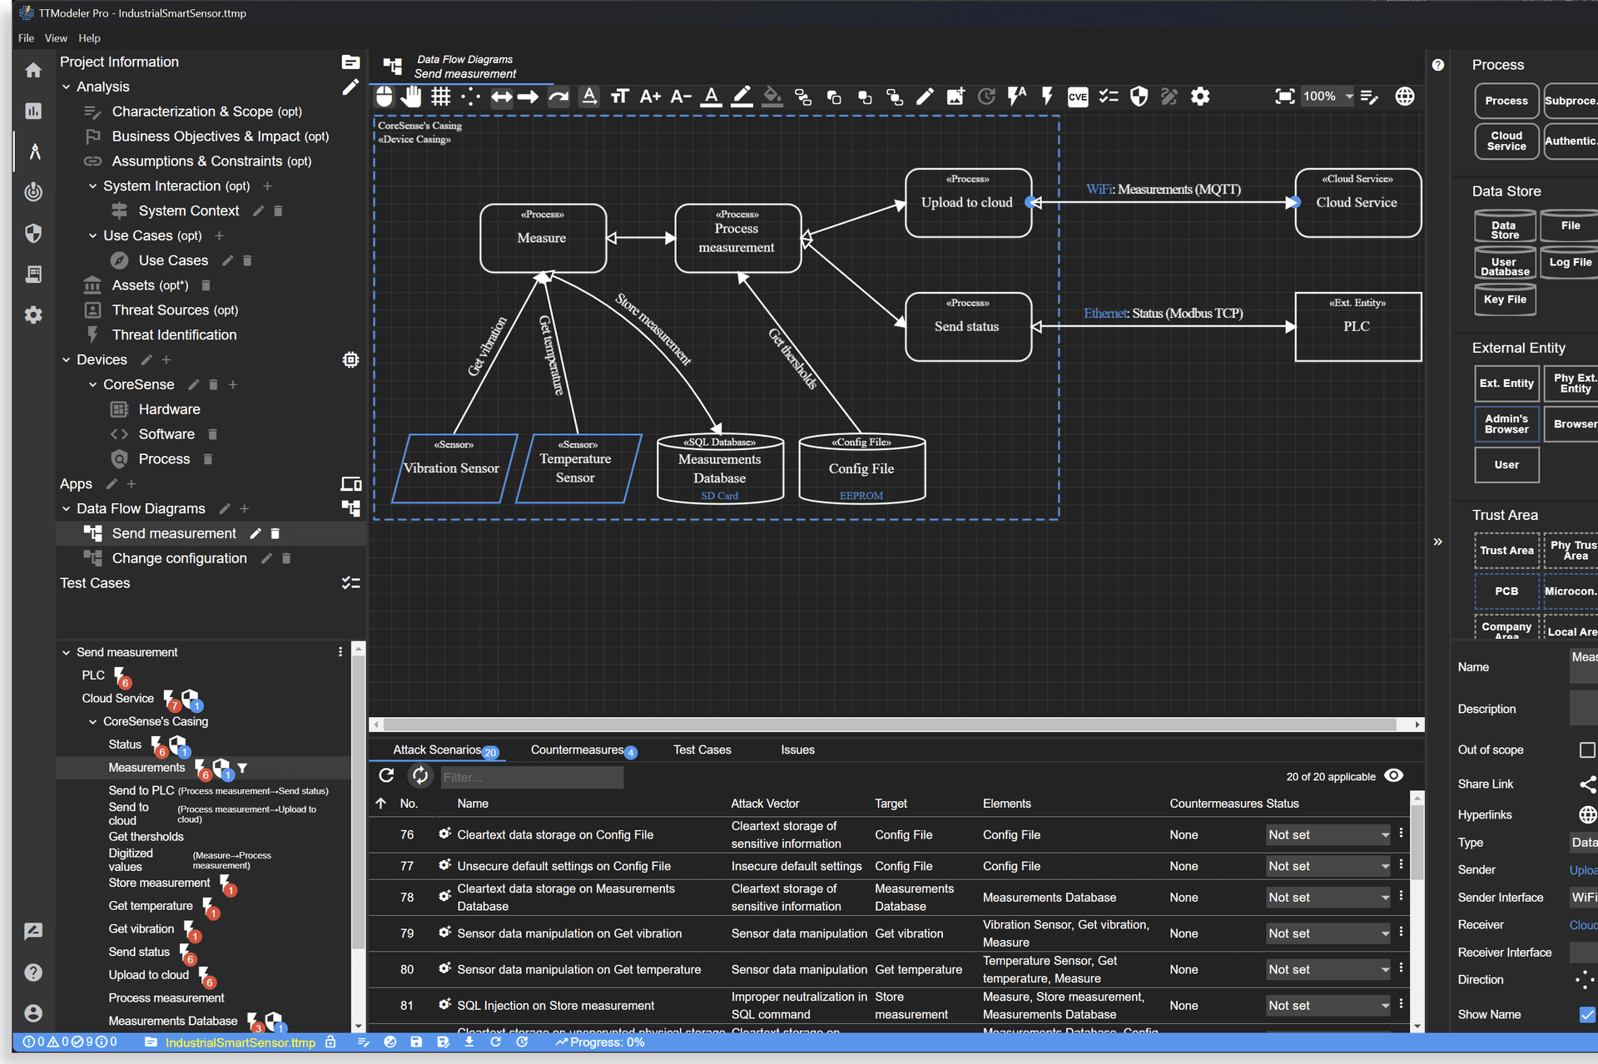Toggle applicable scenarios eye icon

coord(1393,775)
